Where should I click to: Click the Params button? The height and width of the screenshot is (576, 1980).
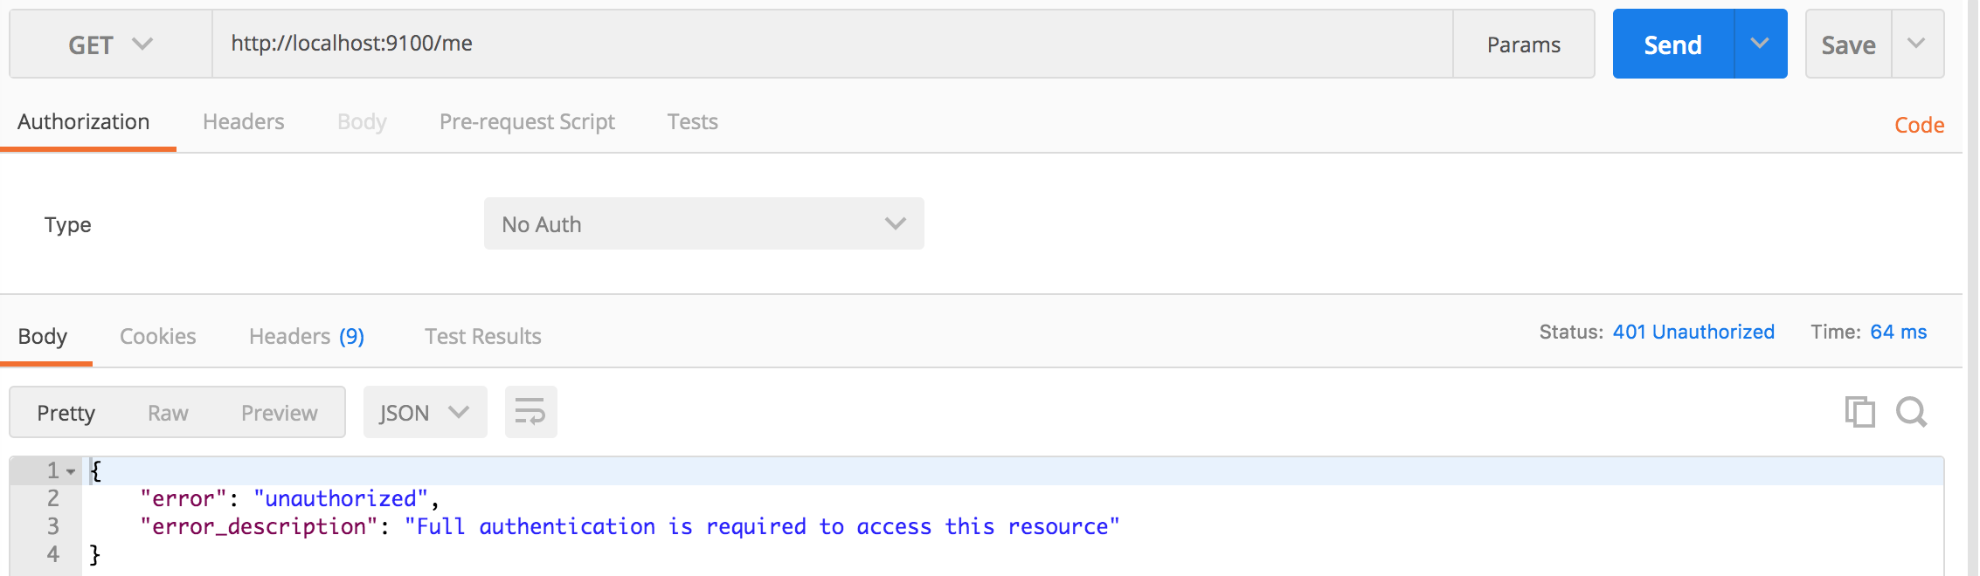1523,44
